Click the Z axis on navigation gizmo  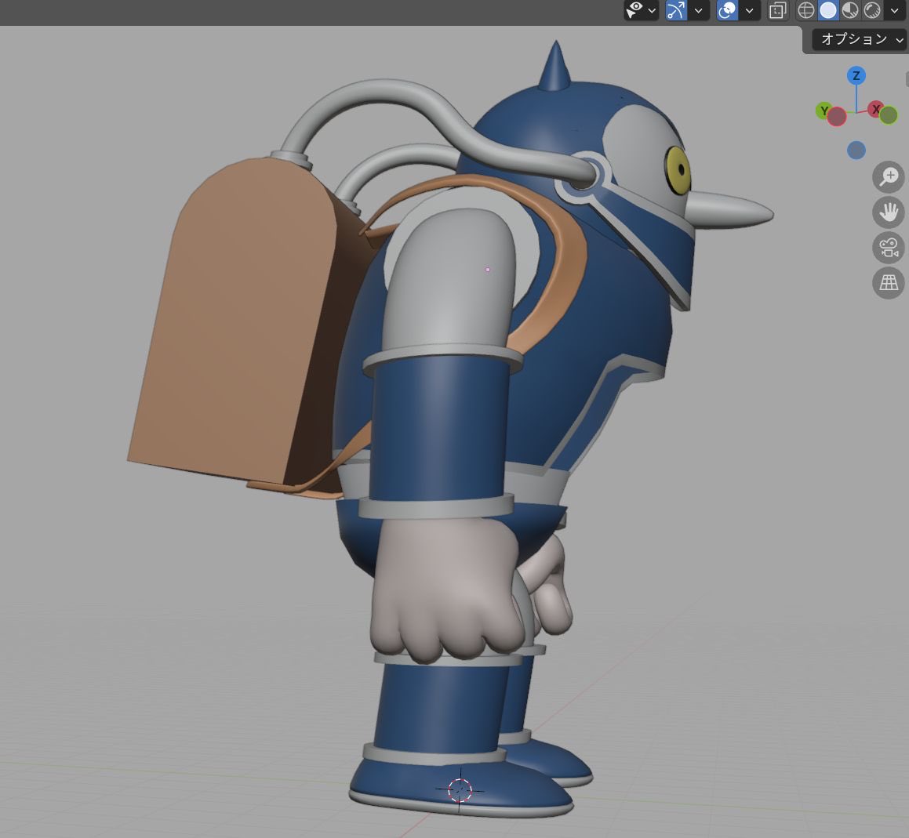(x=856, y=76)
